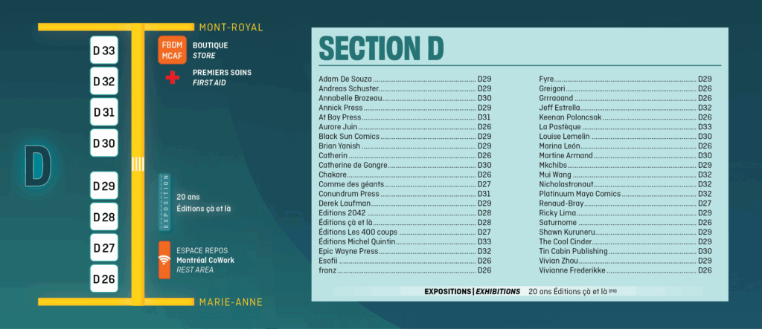Screen dimensions: 762x329
Task: Select booth D33 on the map
Action: pyautogui.click(x=103, y=51)
